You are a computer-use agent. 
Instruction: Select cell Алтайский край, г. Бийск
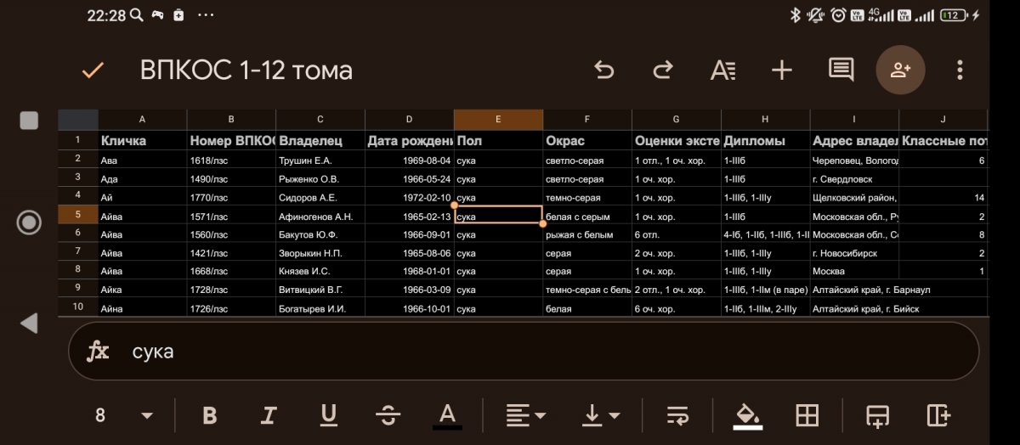(854, 308)
